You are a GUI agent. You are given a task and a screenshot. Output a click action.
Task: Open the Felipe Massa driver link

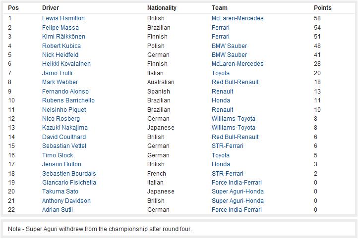point(60,28)
